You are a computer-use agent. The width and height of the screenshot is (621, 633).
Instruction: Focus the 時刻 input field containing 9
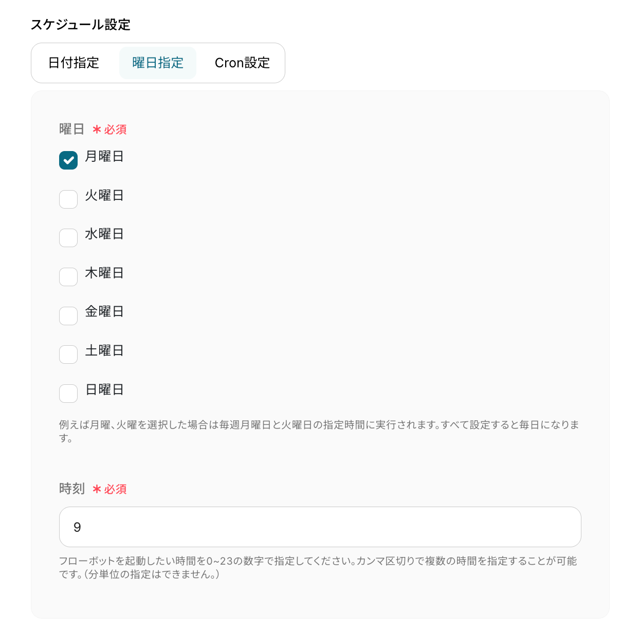(x=320, y=527)
